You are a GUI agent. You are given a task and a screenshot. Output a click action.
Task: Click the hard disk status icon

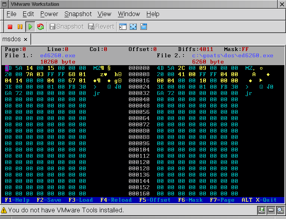click(271, 210)
